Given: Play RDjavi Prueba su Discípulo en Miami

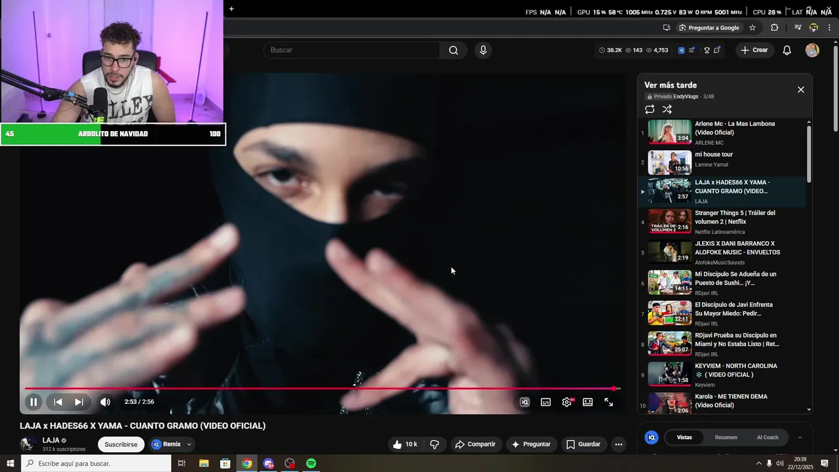Looking at the screenshot, I should (721, 344).
